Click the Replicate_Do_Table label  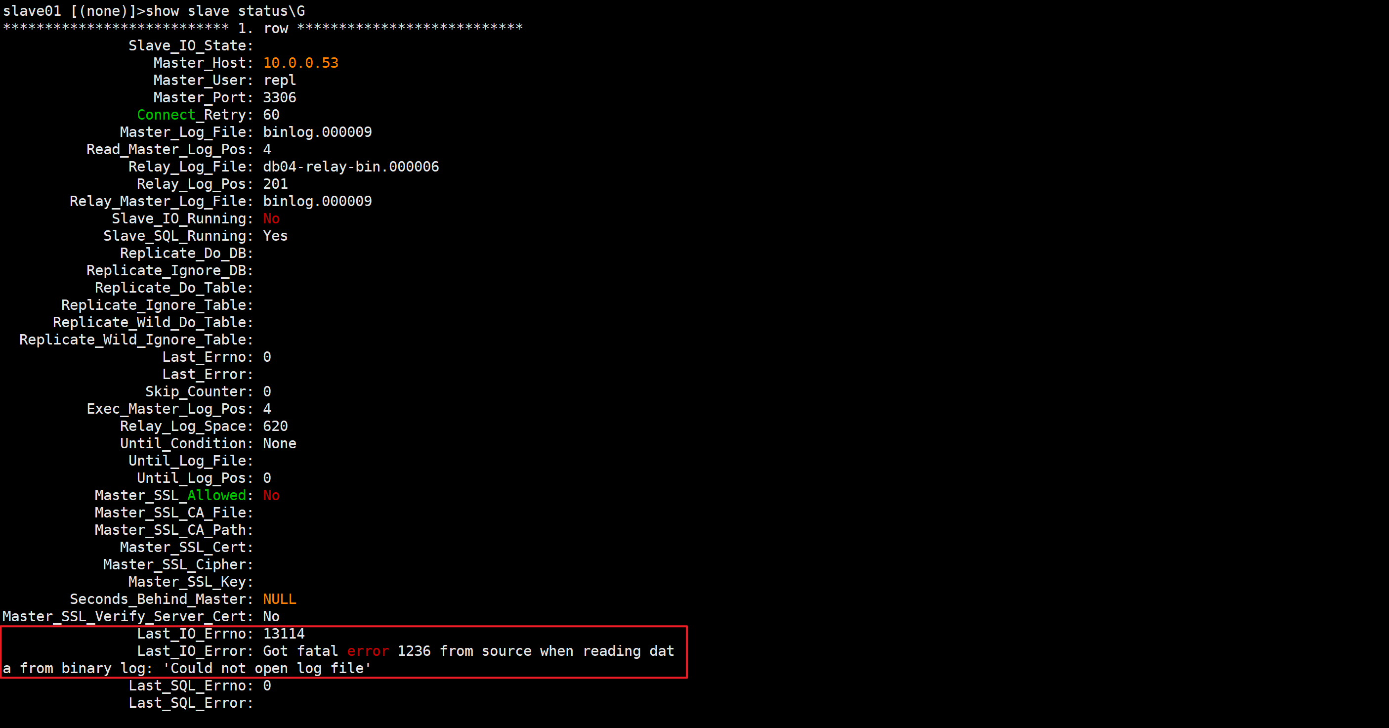click(x=174, y=288)
